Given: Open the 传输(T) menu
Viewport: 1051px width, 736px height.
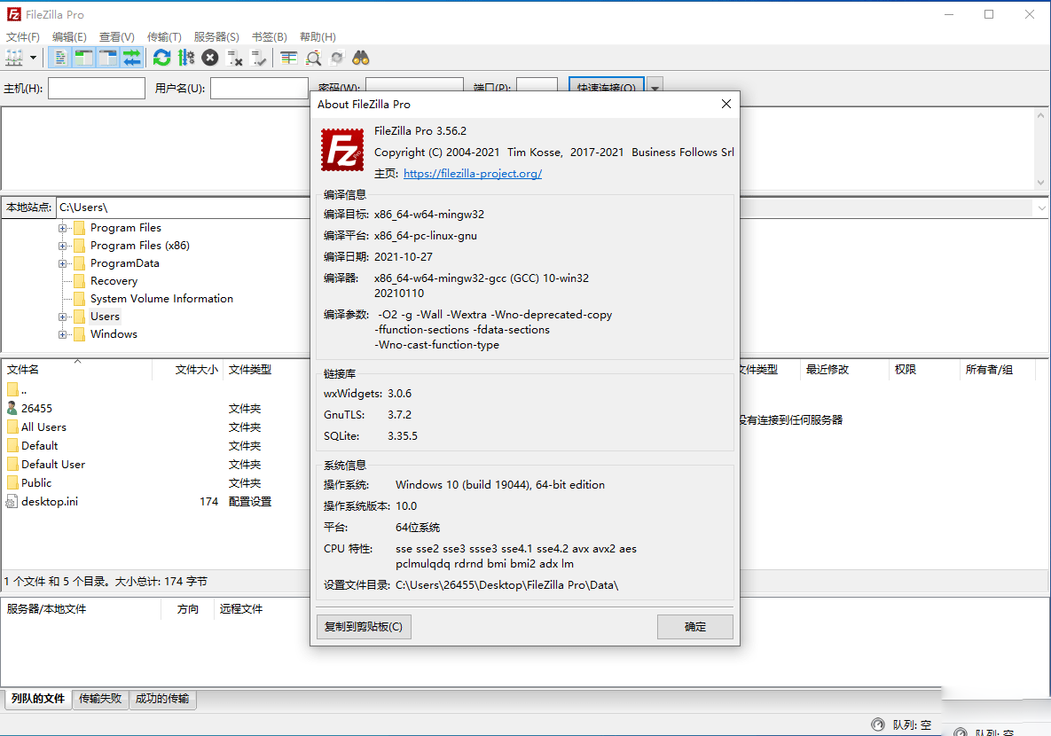Looking at the screenshot, I should [164, 37].
